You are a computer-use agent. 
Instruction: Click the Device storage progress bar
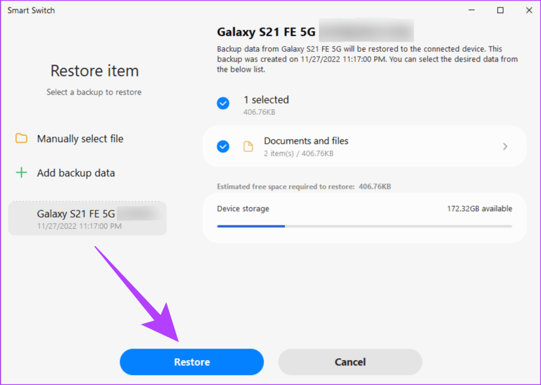tap(365, 226)
